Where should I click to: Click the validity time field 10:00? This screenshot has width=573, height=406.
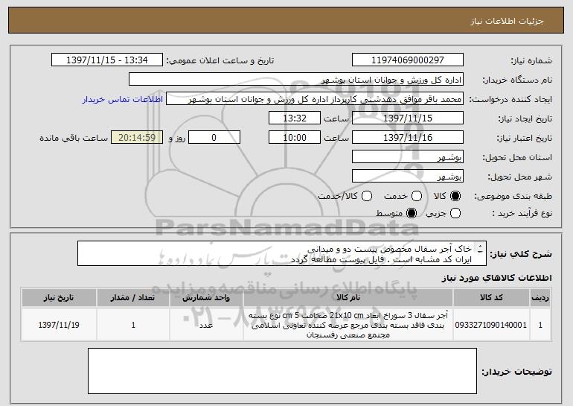click(295, 138)
